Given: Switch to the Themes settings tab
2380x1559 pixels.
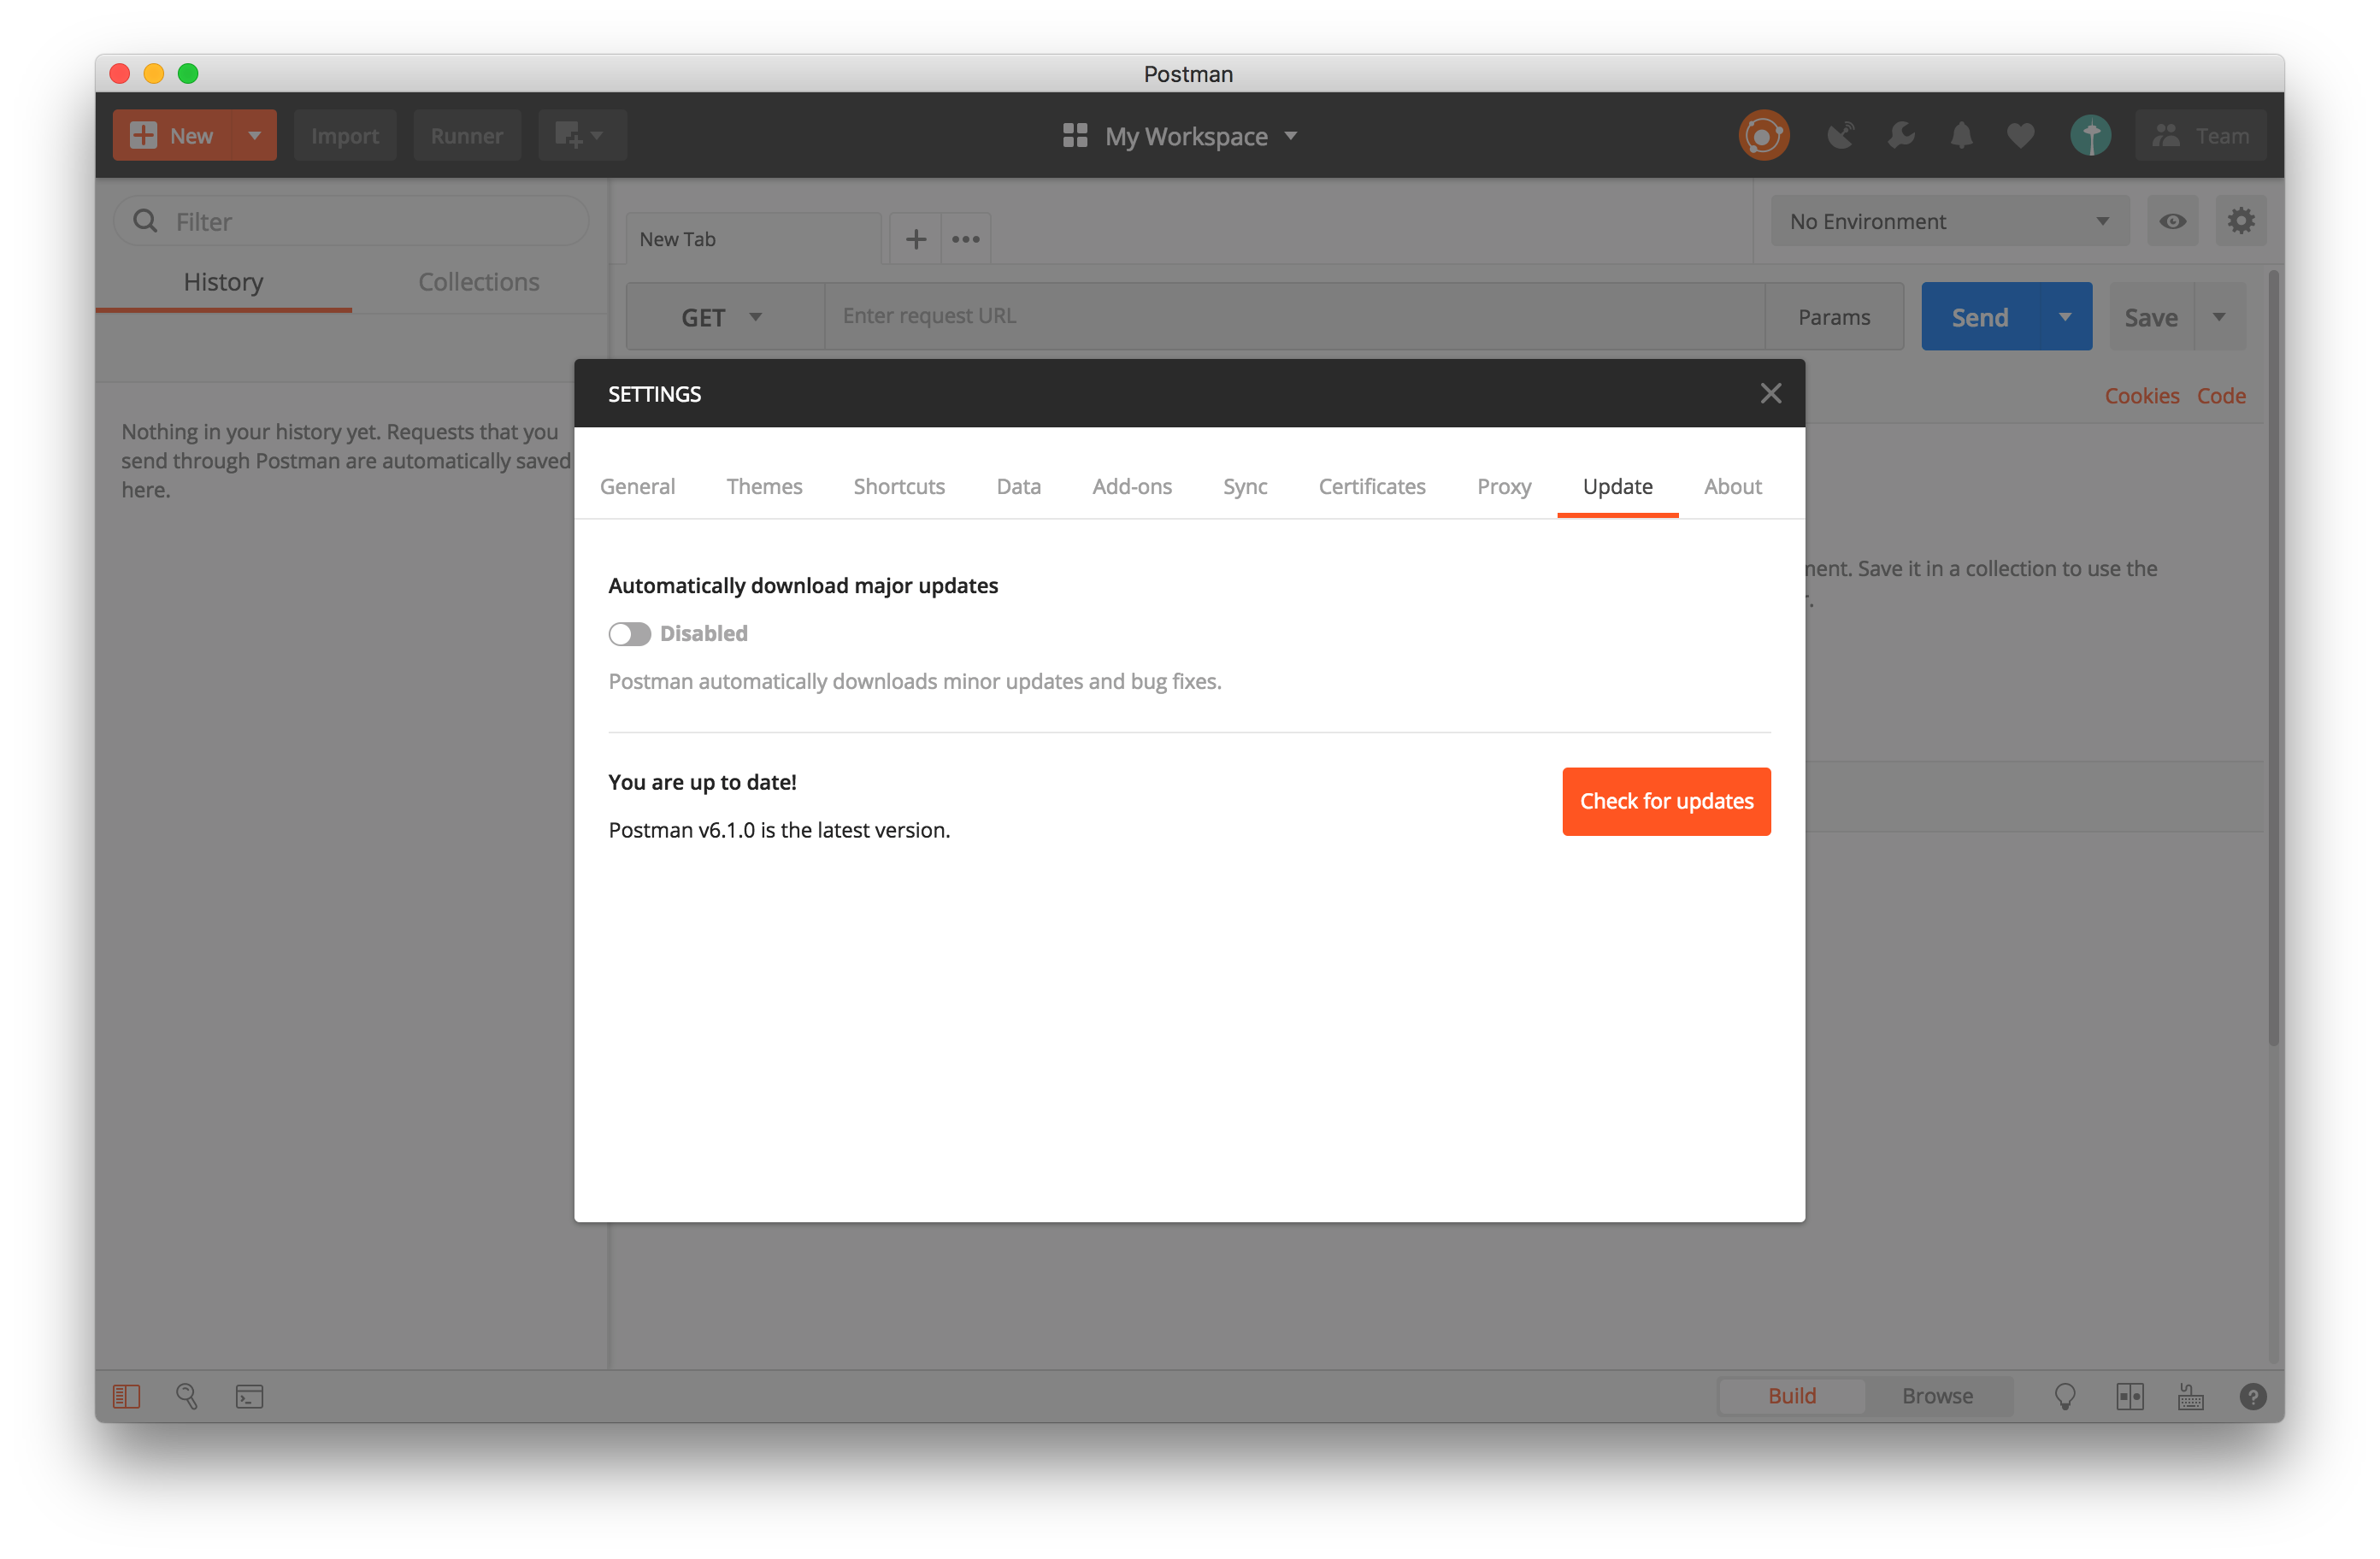Looking at the screenshot, I should (x=762, y=485).
